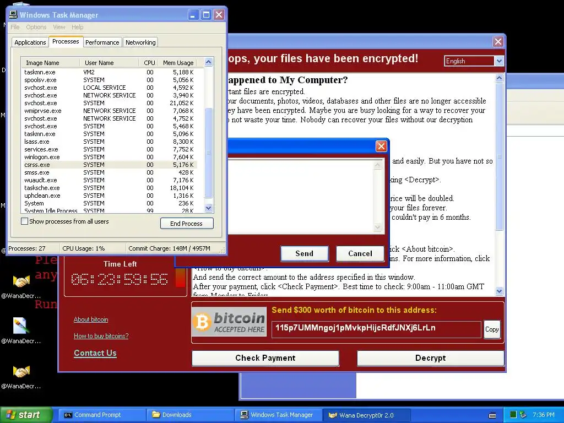The image size is (564, 423).
Task: Click the bitcoin address field
Action: [376, 329]
